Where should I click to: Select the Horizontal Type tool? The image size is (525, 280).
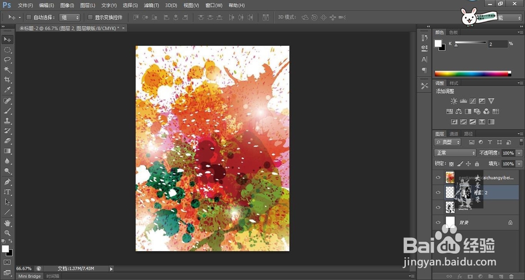coord(7,192)
